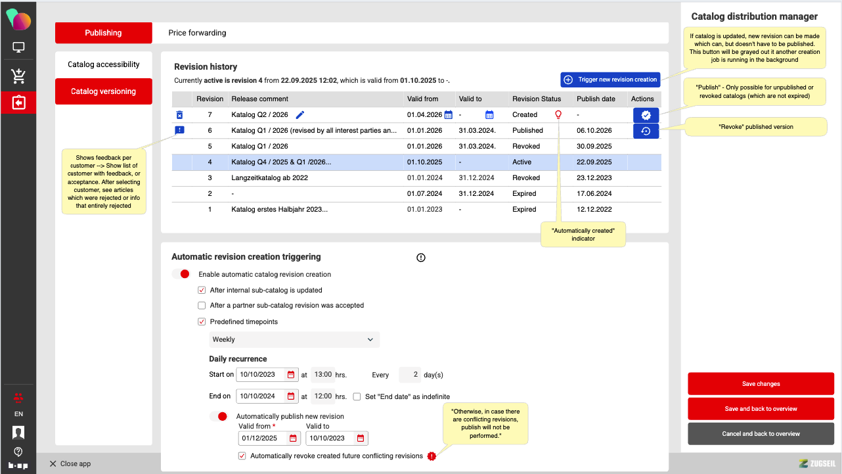Viewport: 842px width, 474px height.
Task: Open the shopping cart icon in left sidebar
Action: (18, 76)
